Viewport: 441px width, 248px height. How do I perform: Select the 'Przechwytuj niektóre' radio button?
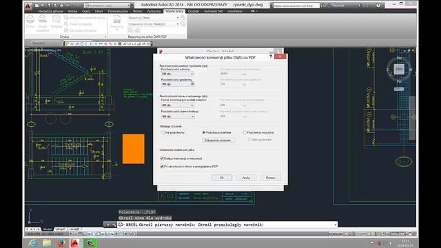coord(204,132)
